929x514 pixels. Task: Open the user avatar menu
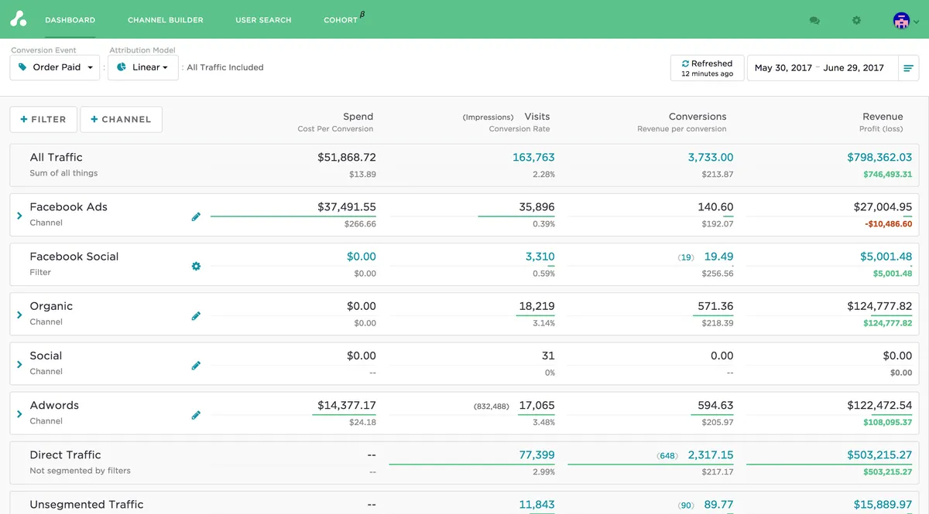click(906, 21)
